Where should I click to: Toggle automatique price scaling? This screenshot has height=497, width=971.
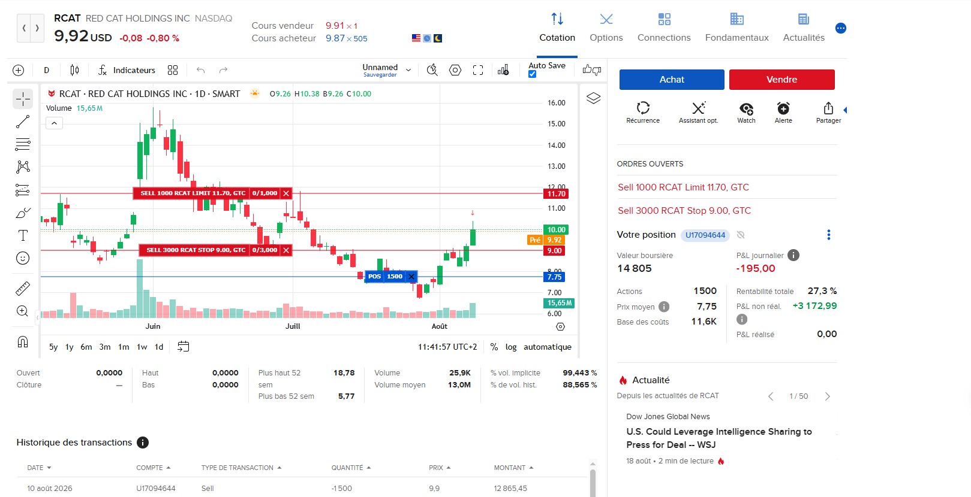click(x=548, y=347)
